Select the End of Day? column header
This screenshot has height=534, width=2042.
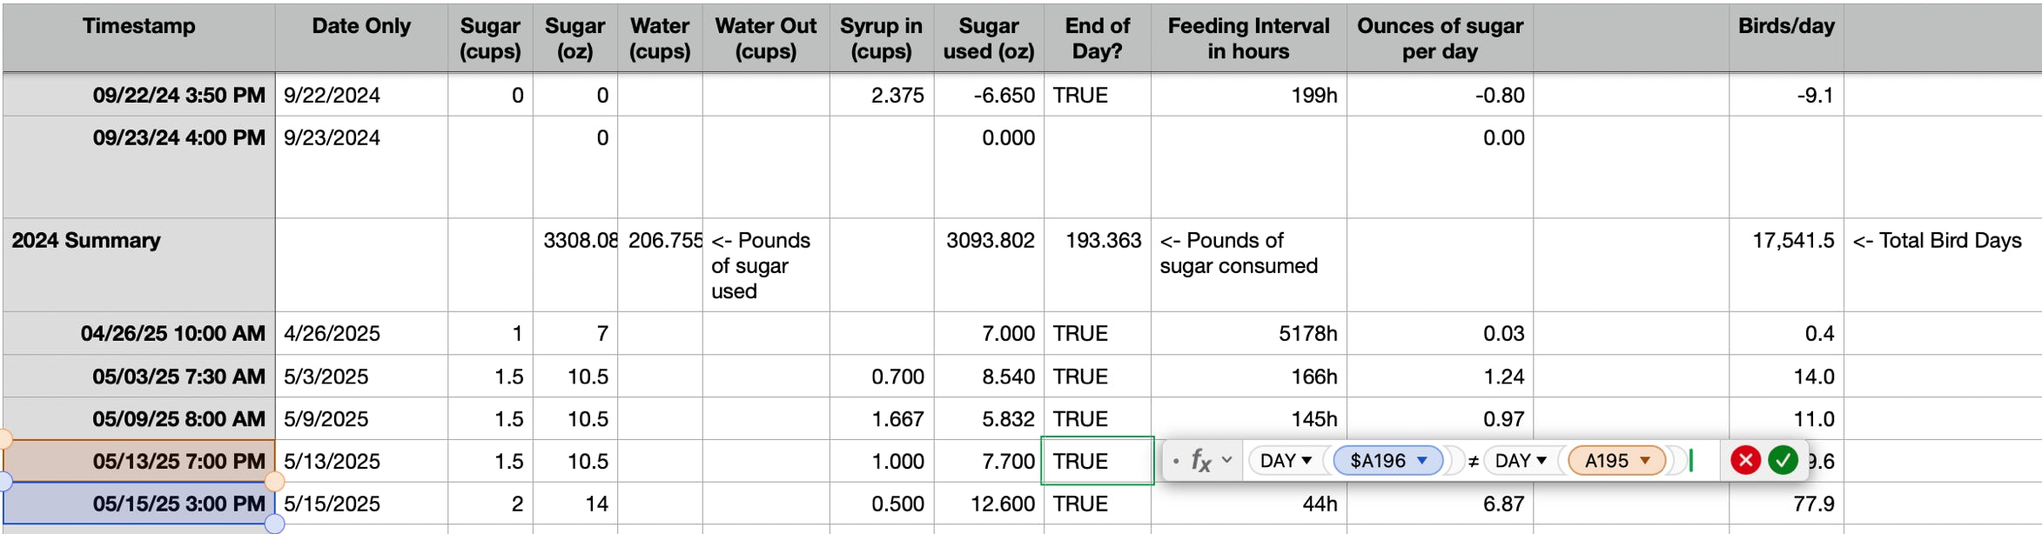[1098, 37]
